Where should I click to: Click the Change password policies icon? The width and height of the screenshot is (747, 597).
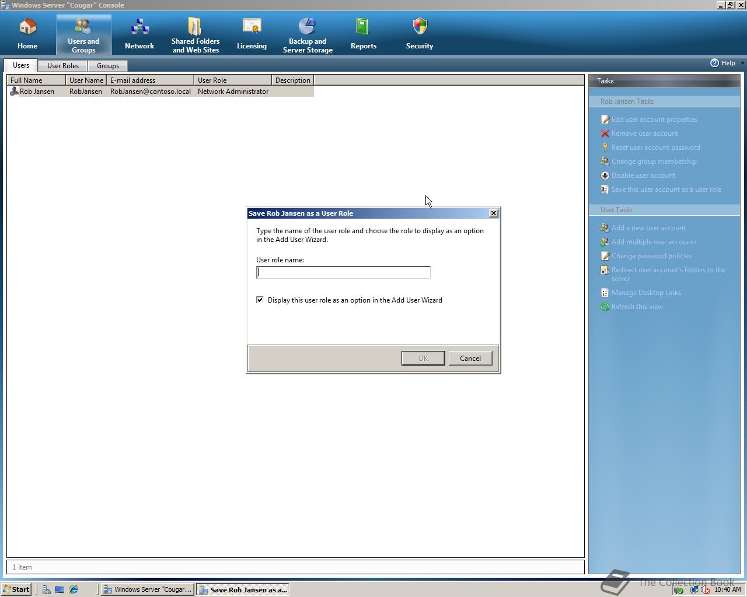coord(605,256)
